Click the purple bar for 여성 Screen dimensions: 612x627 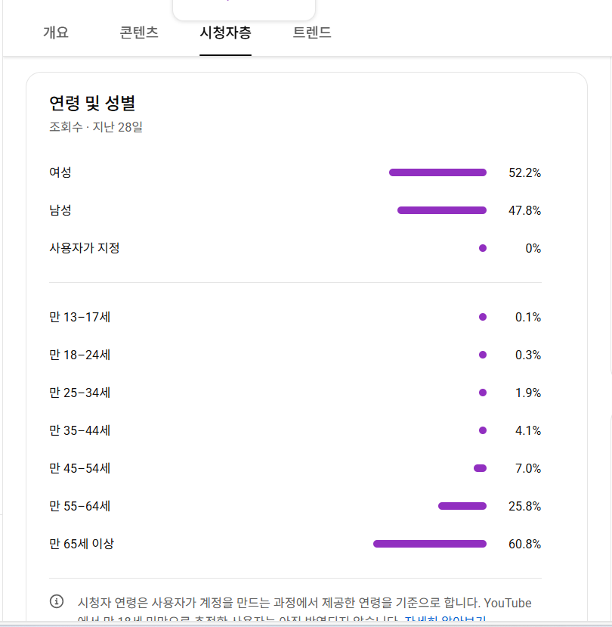[x=437, y=172]
